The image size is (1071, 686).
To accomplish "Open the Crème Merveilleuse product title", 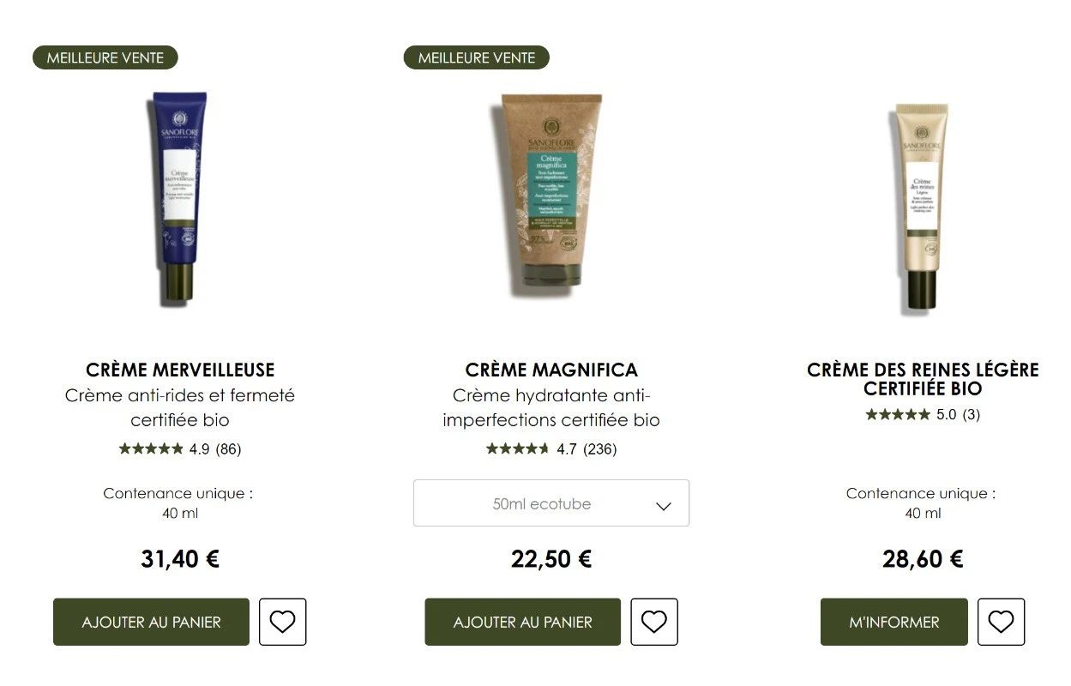I will click(180, 370).
